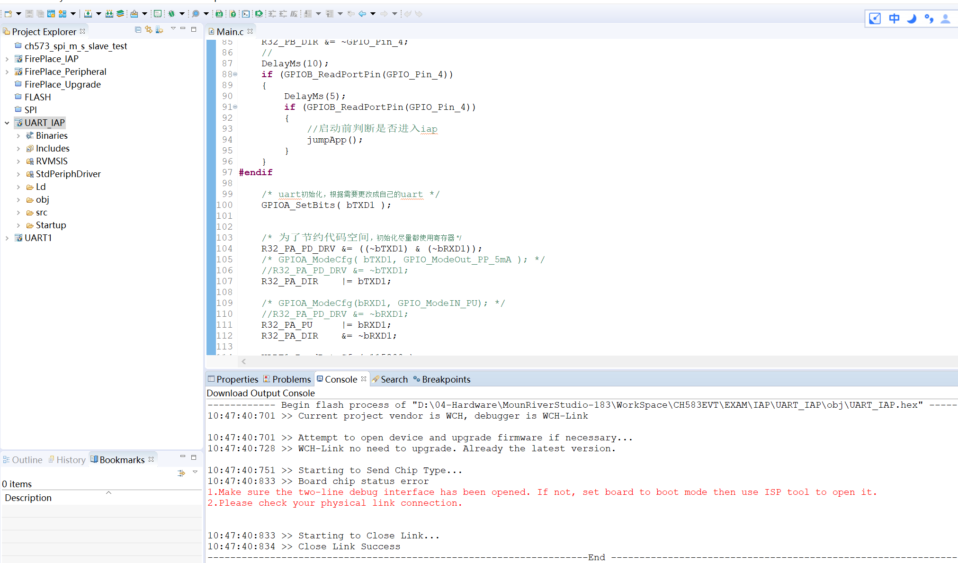The width and height of the screenshot is (958, 563).
Task: Click the Bookmarks panel arrow toolbar icon
Action: [x=181, y=473]
